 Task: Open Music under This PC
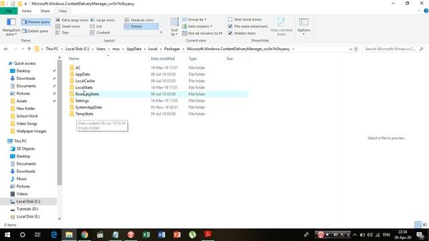click(21, 179)
